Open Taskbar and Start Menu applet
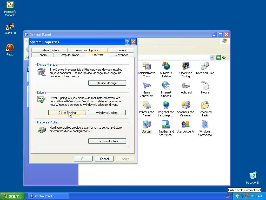The image size is (266, 200). coord(166,128)
